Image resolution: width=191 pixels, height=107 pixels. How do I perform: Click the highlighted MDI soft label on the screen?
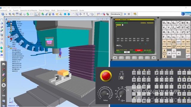(127, 52)
